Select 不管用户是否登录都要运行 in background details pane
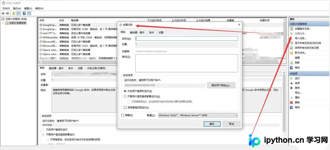Viewport: 330px width, 150px height. [x=43, y=135]
